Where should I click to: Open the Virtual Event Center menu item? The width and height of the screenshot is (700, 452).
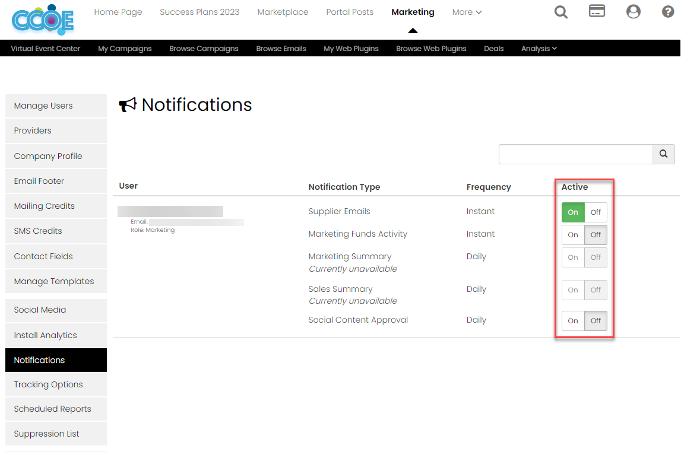tap(45, 48)
